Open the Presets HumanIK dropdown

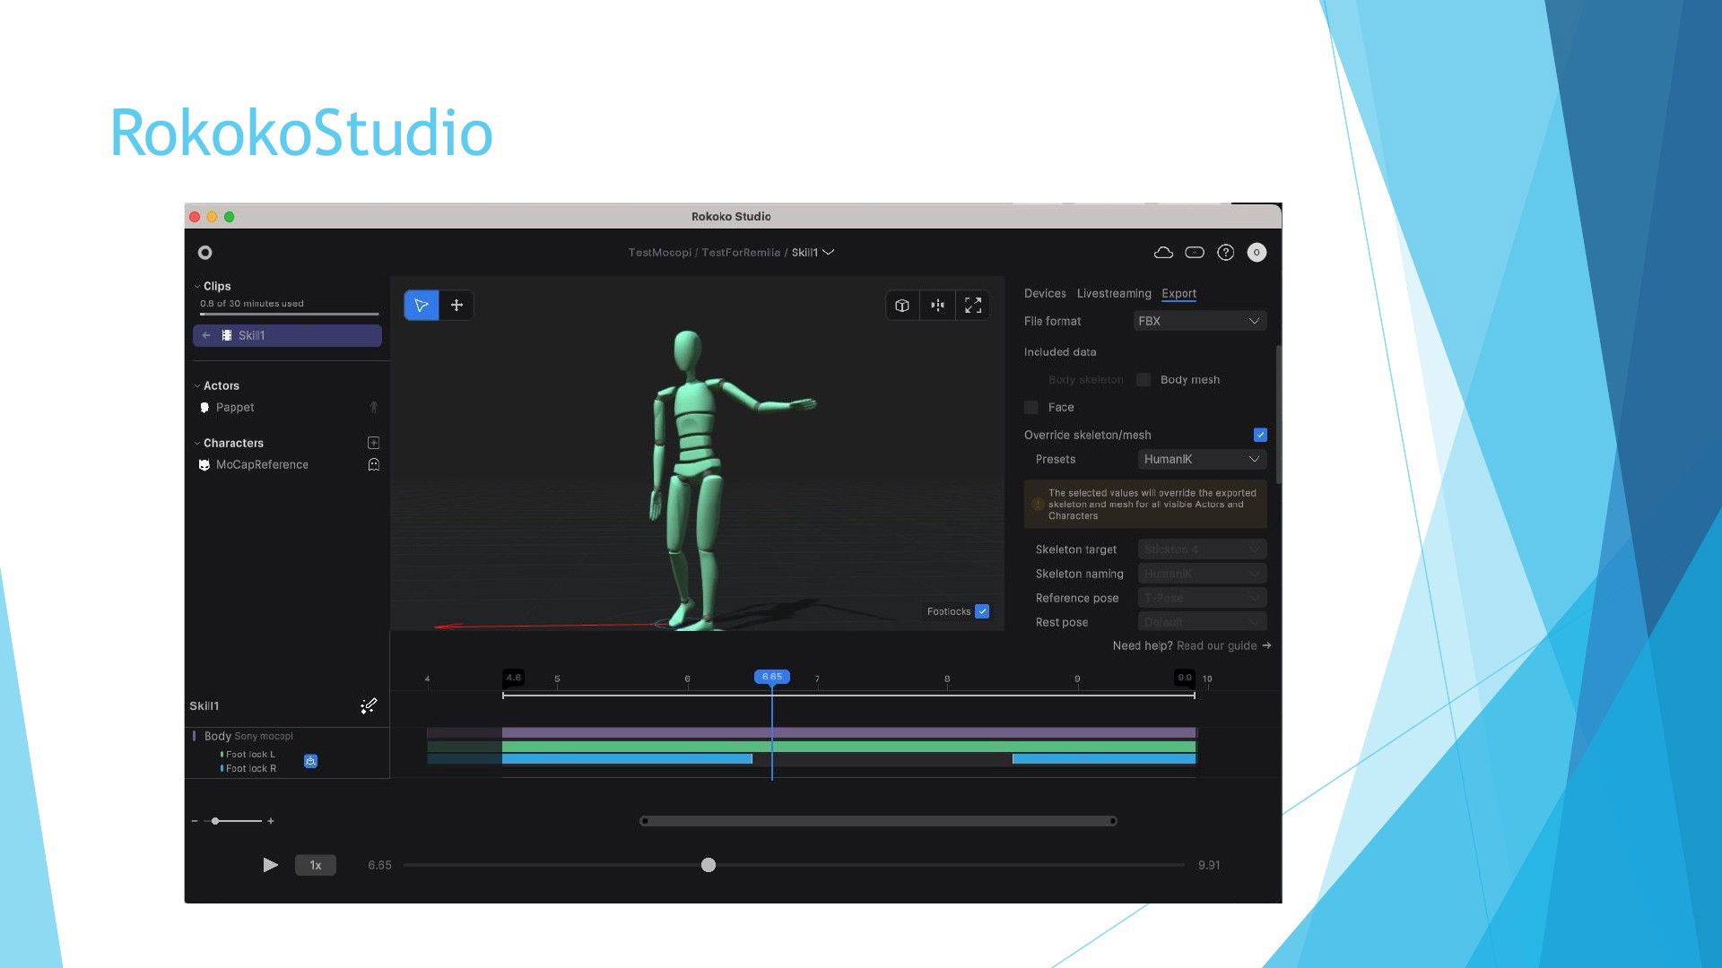click(1202, 459)
